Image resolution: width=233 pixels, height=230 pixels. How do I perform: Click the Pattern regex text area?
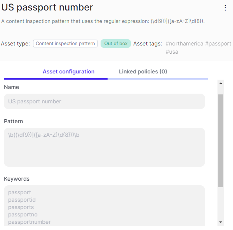pos(104,147)
